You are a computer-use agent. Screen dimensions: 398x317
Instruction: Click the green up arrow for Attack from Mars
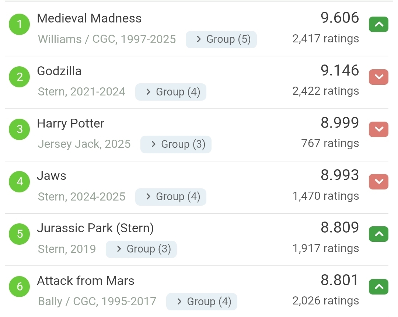pyautogui.click(x=378, y=286)
